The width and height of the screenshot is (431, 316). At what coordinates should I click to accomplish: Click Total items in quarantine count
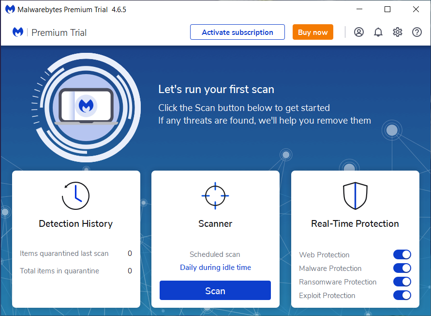pos(130,270)
